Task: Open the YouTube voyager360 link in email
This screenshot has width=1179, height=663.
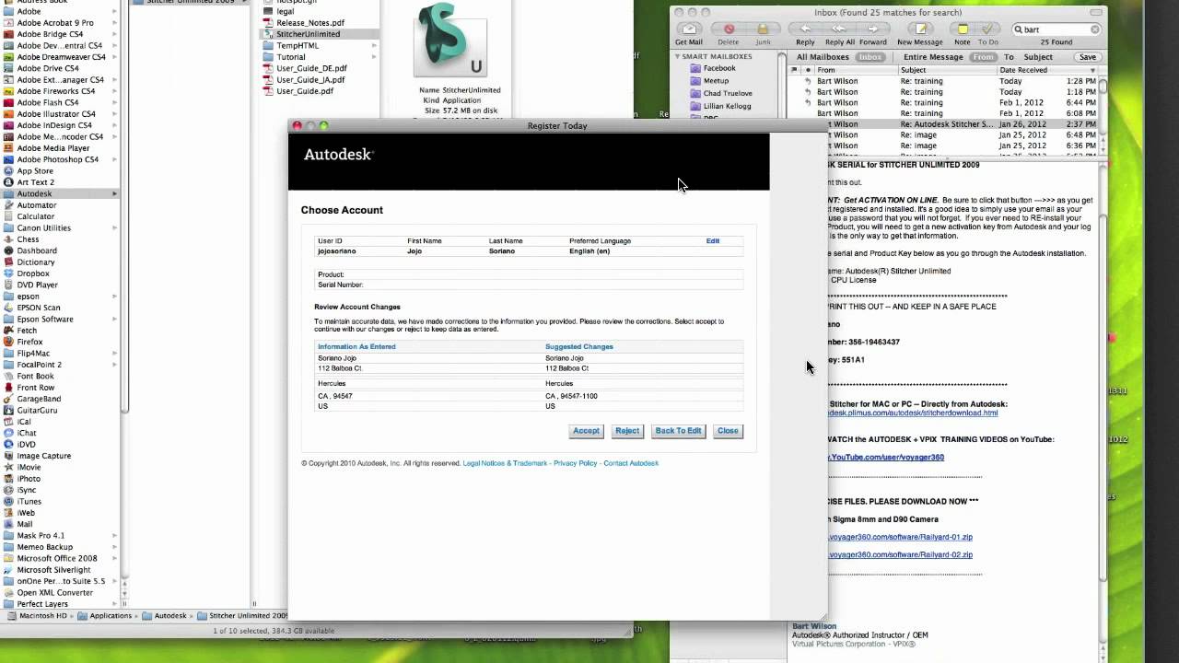Action: 887,458
